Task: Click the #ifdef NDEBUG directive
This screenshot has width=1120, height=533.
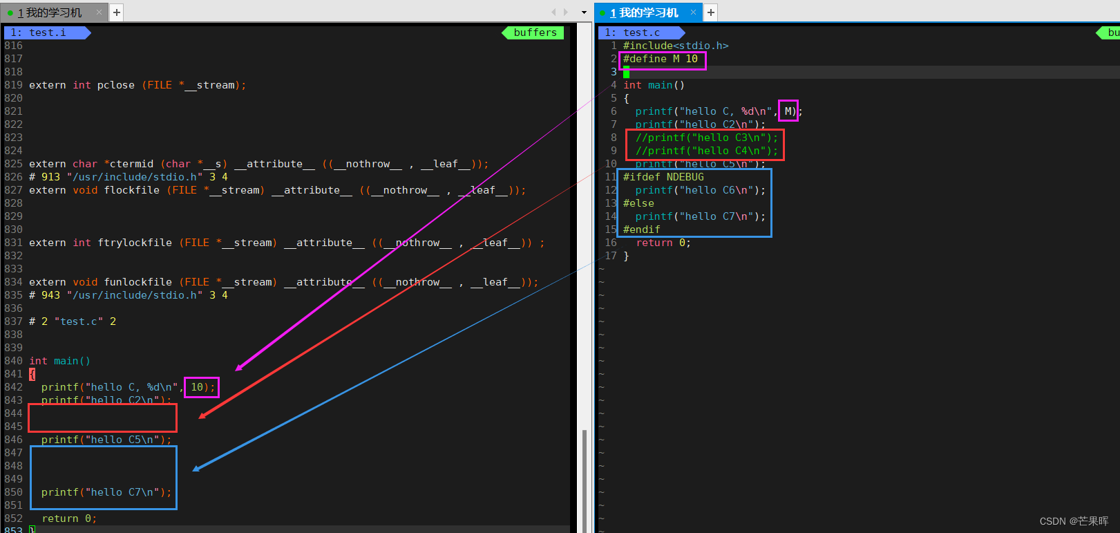Action: point(663,177)
